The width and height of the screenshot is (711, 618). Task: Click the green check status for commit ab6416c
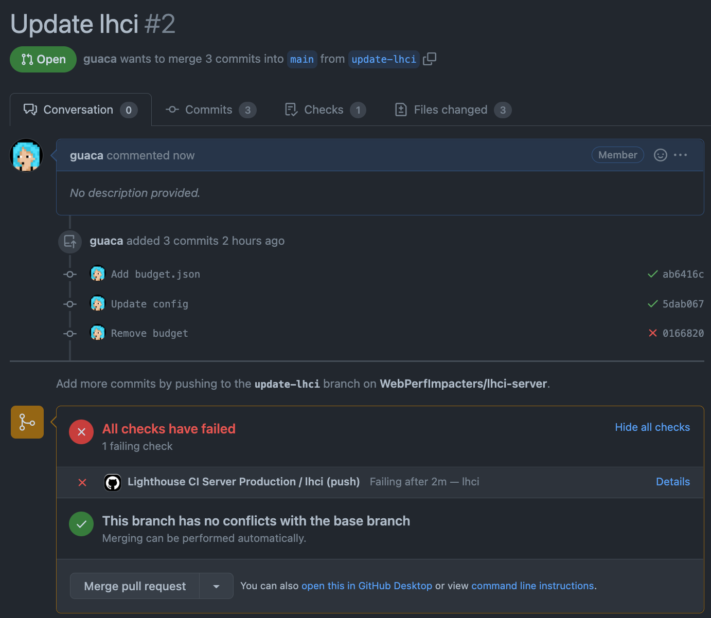[652, 274]
